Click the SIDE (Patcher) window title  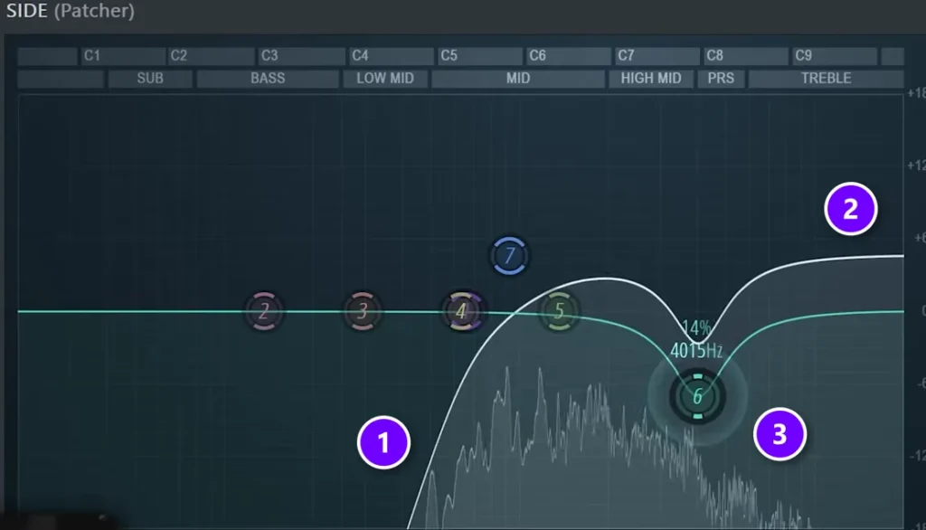pos(71,11)
